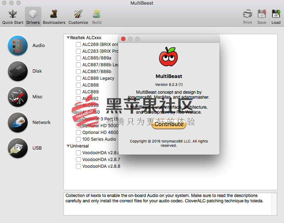Screen dimensions: 284x223
Task: Select the ALC887/888b Legacy row checkbox
Action: point(78,65)
